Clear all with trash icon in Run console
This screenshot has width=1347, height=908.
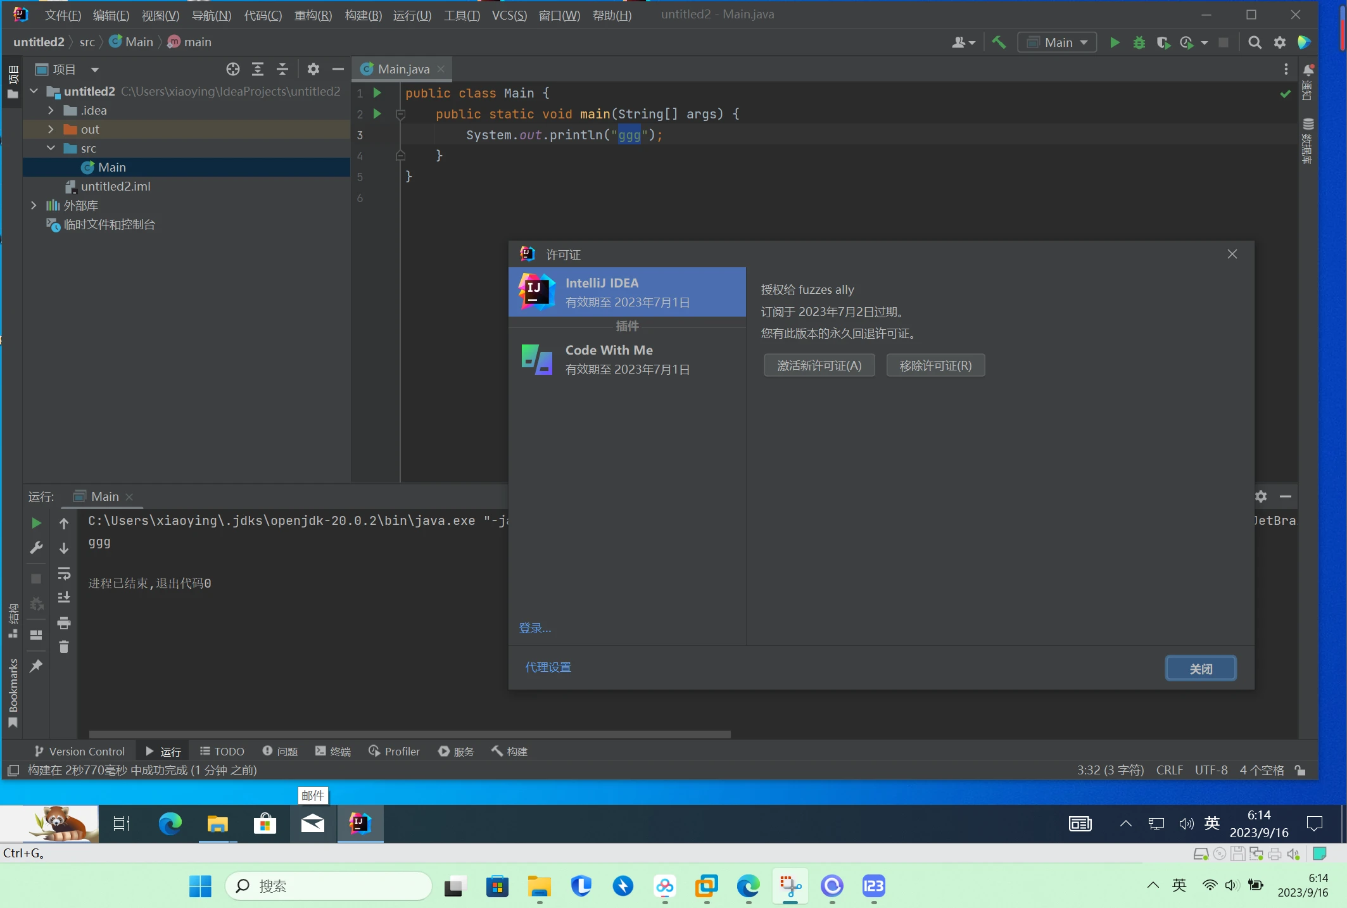pos(64,646)
